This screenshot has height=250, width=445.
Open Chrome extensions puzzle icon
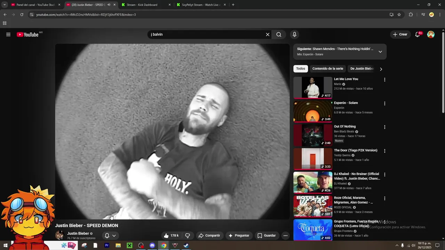point(411,15)
